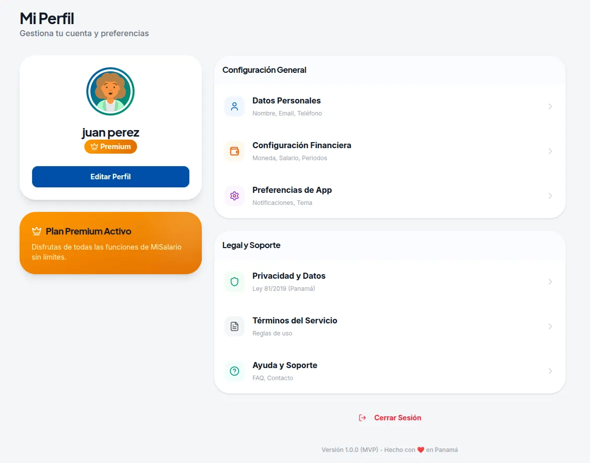Expand Ayuda y Soporte via its chevron

click(550, 371)
